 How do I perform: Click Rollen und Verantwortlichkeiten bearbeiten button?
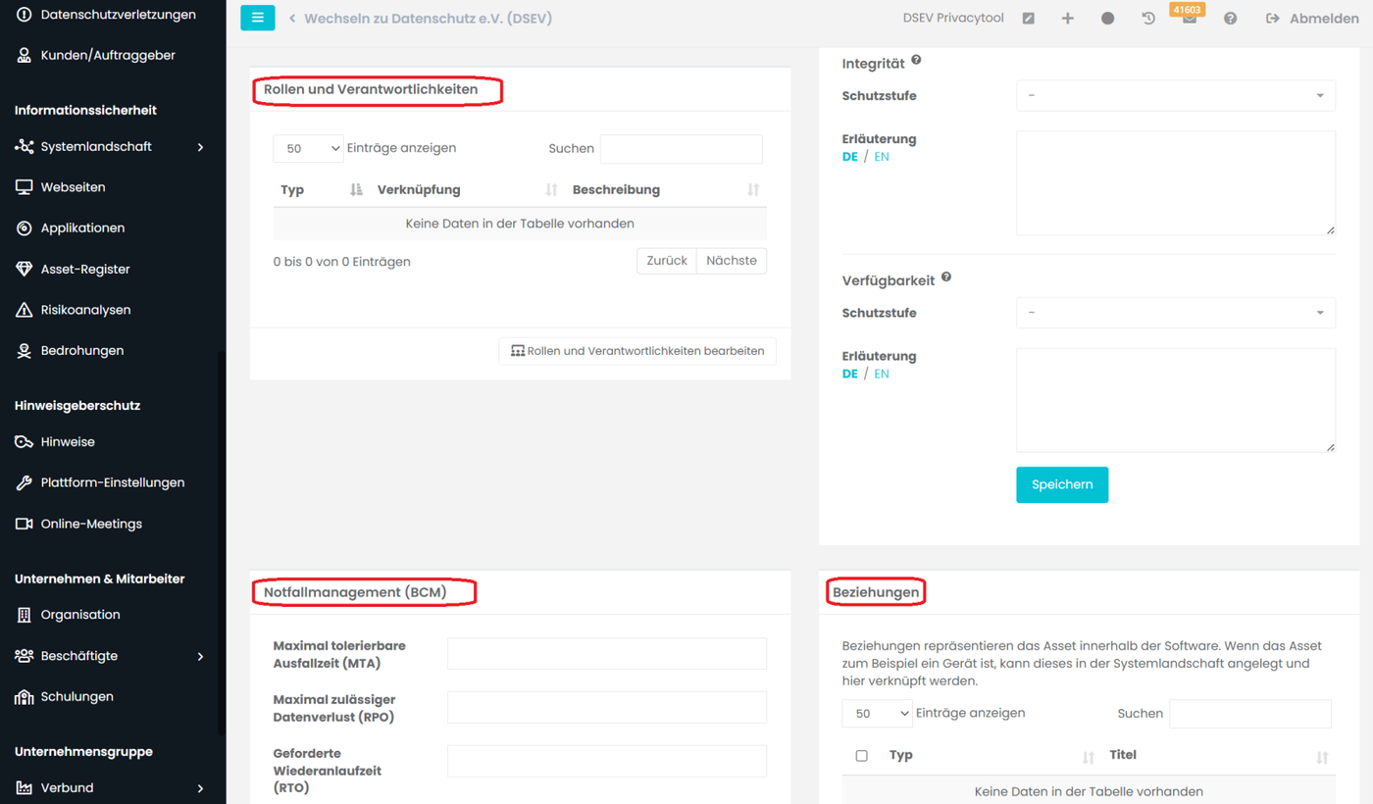coord(637,351)
